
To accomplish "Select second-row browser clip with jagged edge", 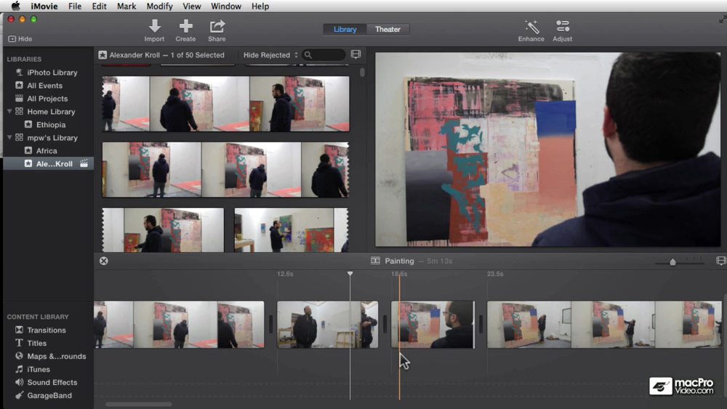I will pos(226,169).
